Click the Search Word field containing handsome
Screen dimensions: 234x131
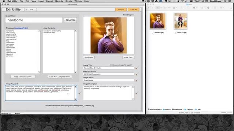(x=34, y=20)
